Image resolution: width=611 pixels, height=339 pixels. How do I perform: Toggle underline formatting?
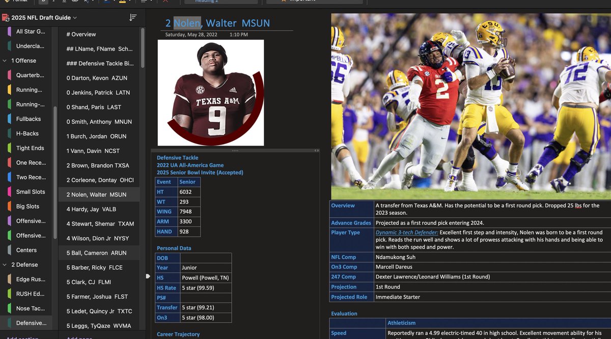coord(64,2)
